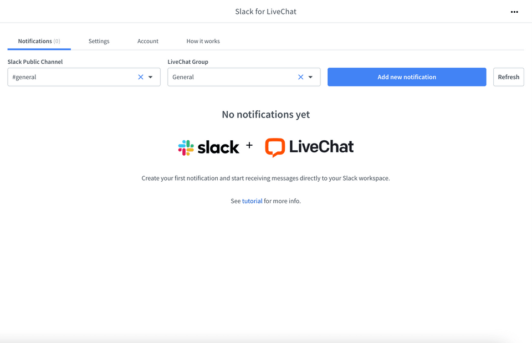Clear the General LiveChat group selection

click(300, 77)
